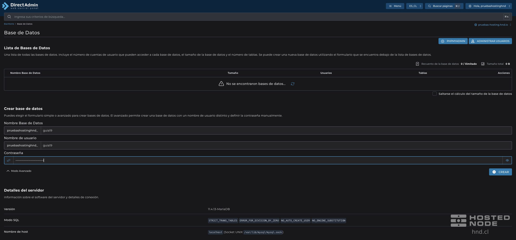The width and height of the screenshot is (516, 240).
Task: Open the Menú button
Action: 395,6
